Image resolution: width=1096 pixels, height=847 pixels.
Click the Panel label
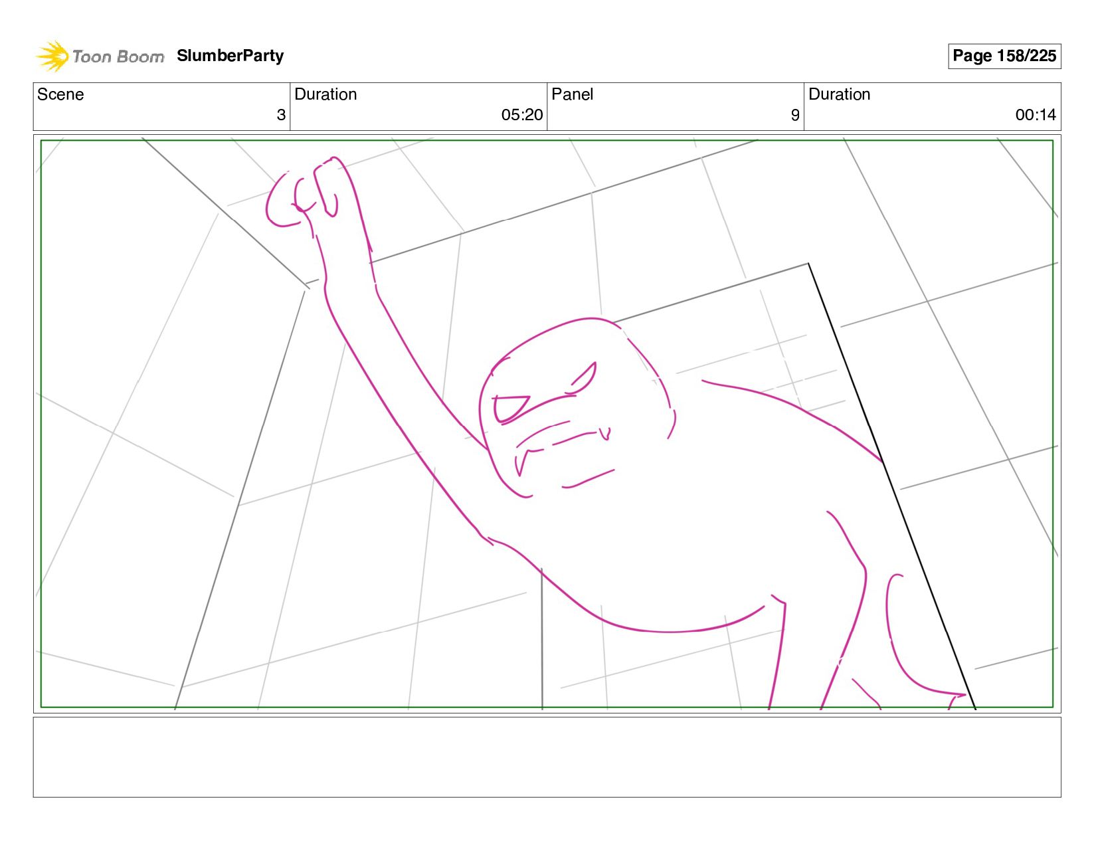click(572, 94)
